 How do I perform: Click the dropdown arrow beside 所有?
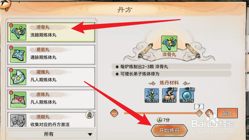pos(90,135)
